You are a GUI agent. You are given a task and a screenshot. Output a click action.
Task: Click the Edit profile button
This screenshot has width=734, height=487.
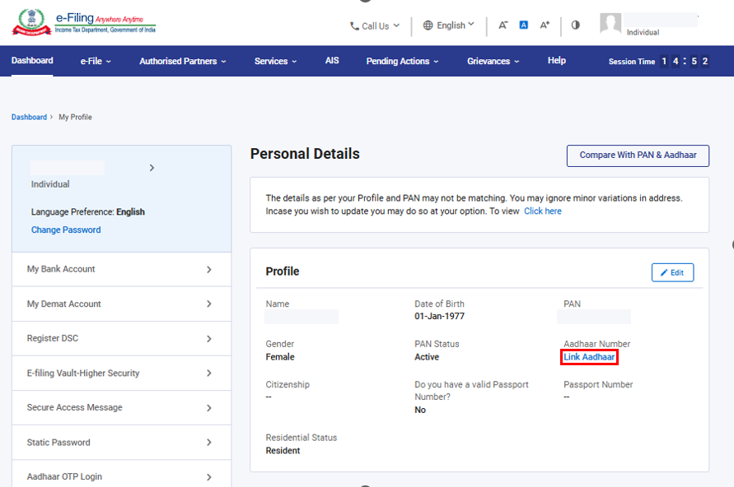click(673, 272)
